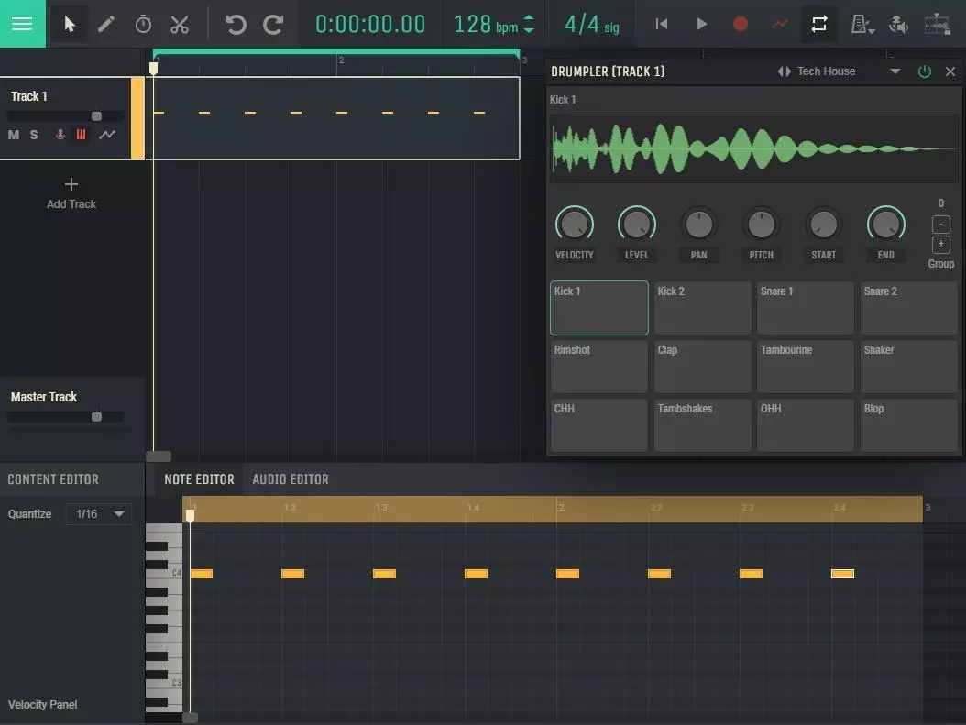The height and width of the screenshot is (725, 966).
Task: Trigger the Blop drum pad
Action: coord(908,425)
